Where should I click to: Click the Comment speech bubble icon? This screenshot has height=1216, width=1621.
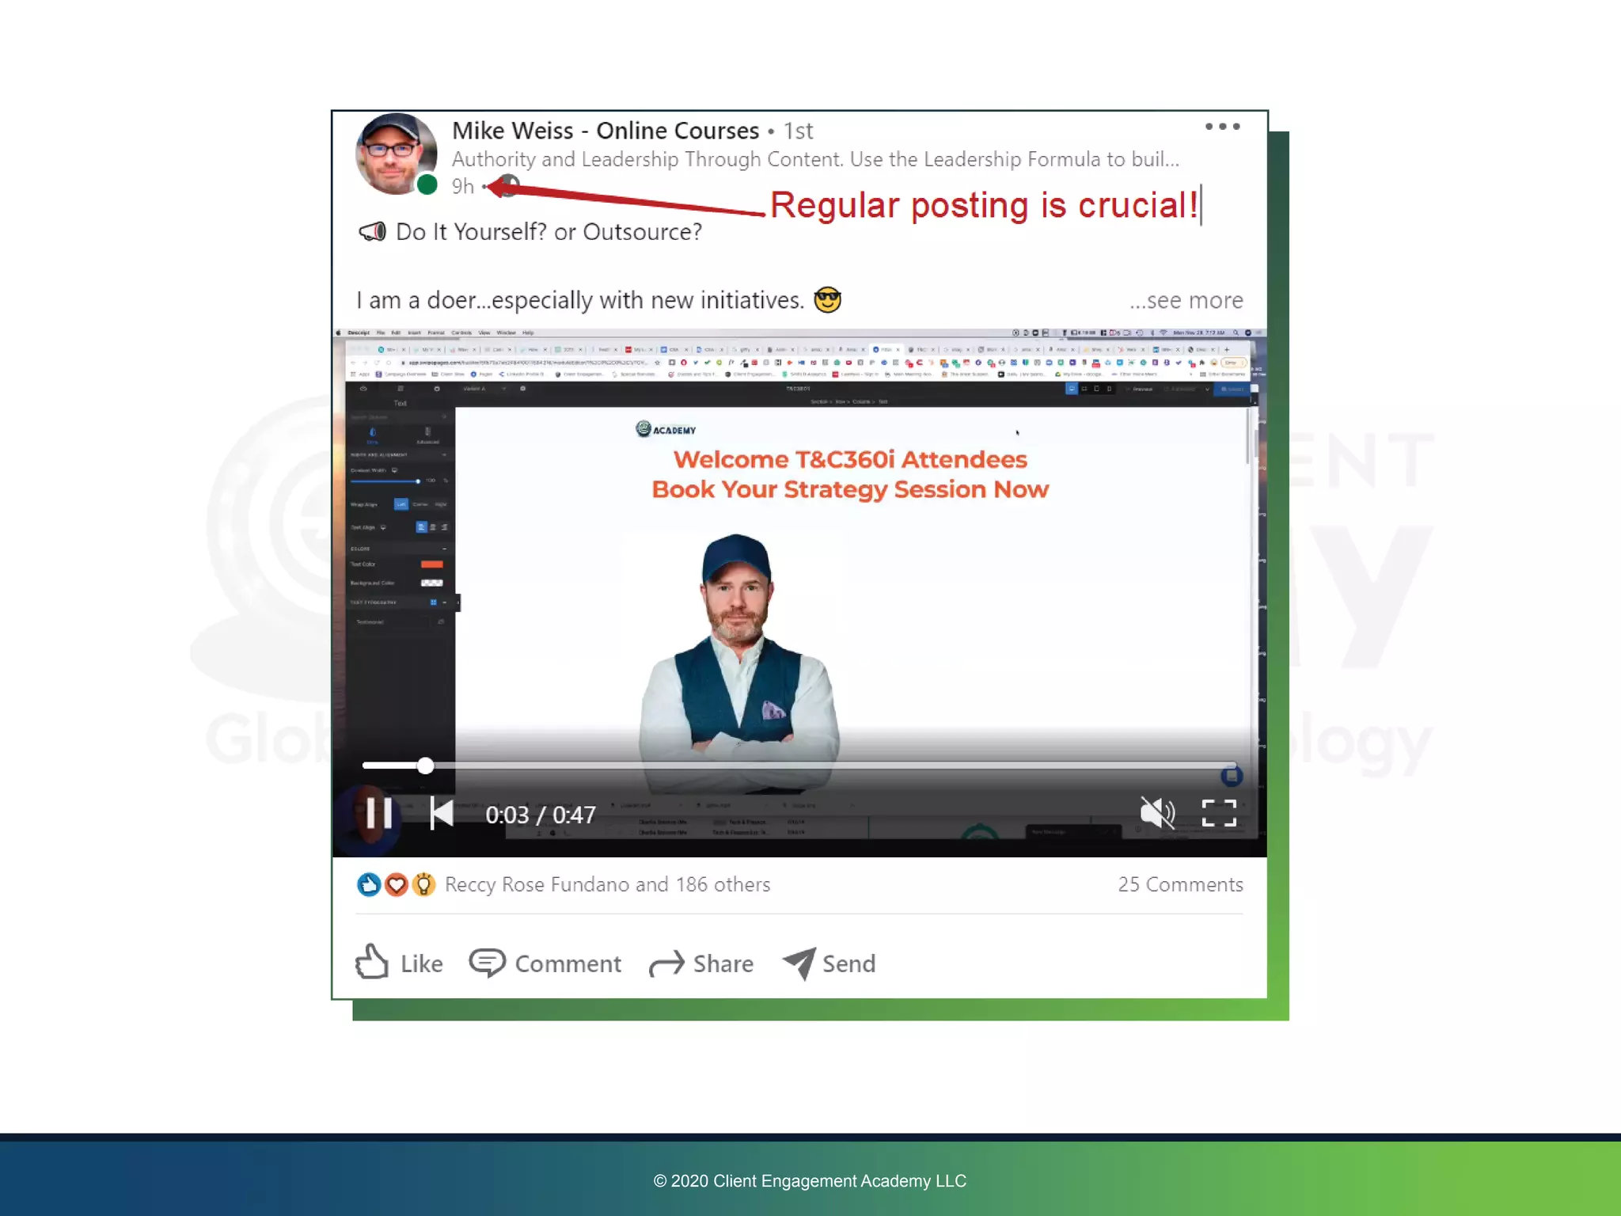[x=487, y=963]
